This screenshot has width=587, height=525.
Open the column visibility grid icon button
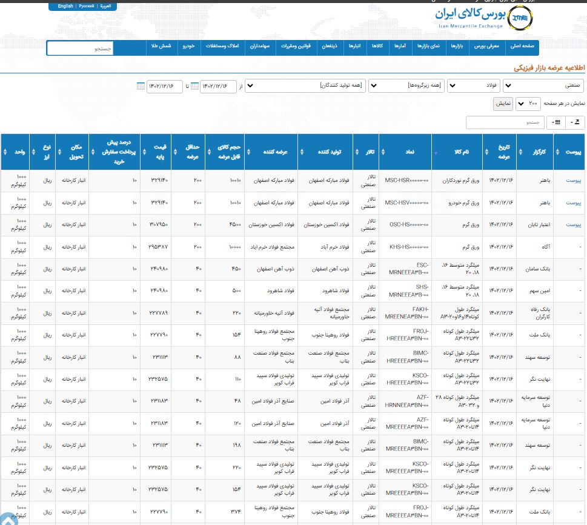point(556,122)
